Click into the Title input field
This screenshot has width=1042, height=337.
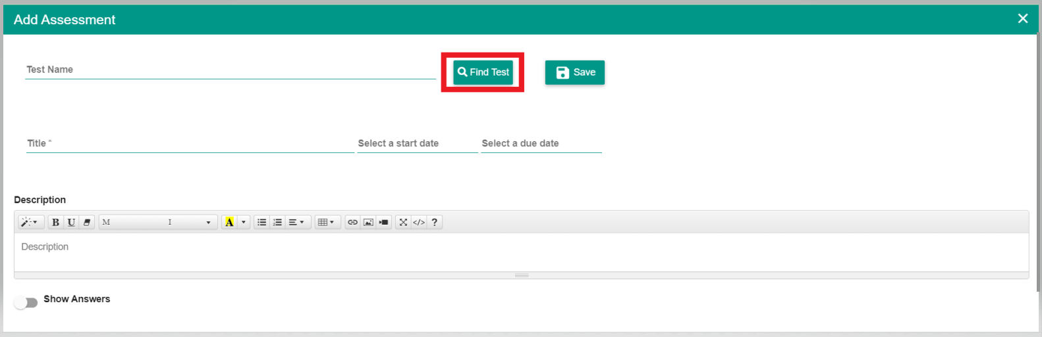[x=190, y=143]
